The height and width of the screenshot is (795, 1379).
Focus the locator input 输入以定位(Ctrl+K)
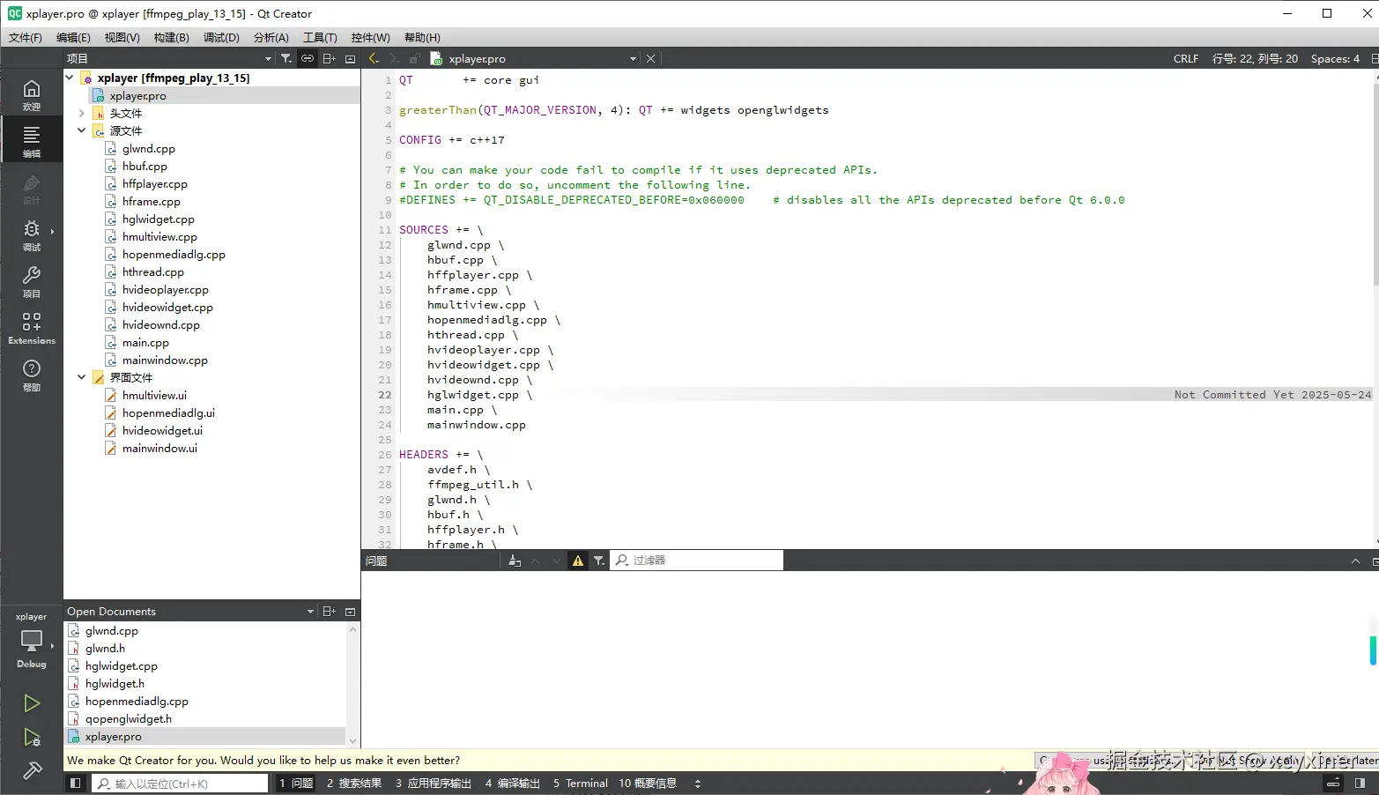tap(180, 783)
